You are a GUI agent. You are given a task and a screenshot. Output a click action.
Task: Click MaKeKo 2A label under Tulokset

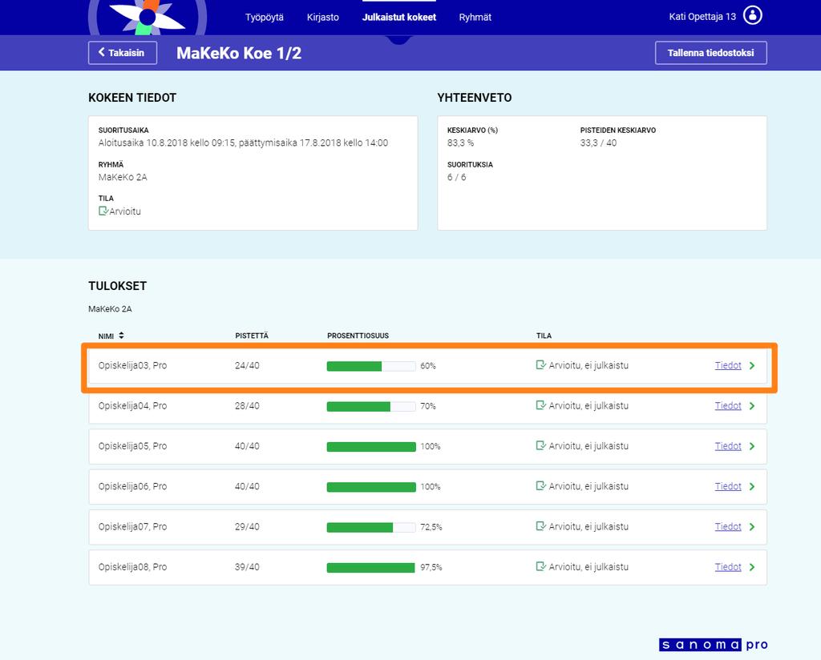110,309
